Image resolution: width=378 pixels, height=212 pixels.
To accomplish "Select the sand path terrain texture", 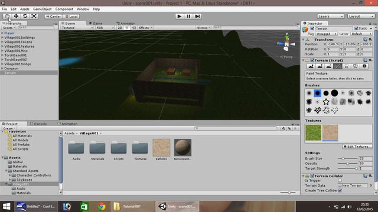I will [x=330, y=132].
